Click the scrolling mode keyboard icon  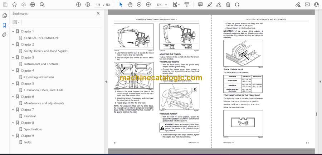tap(187, 5)
